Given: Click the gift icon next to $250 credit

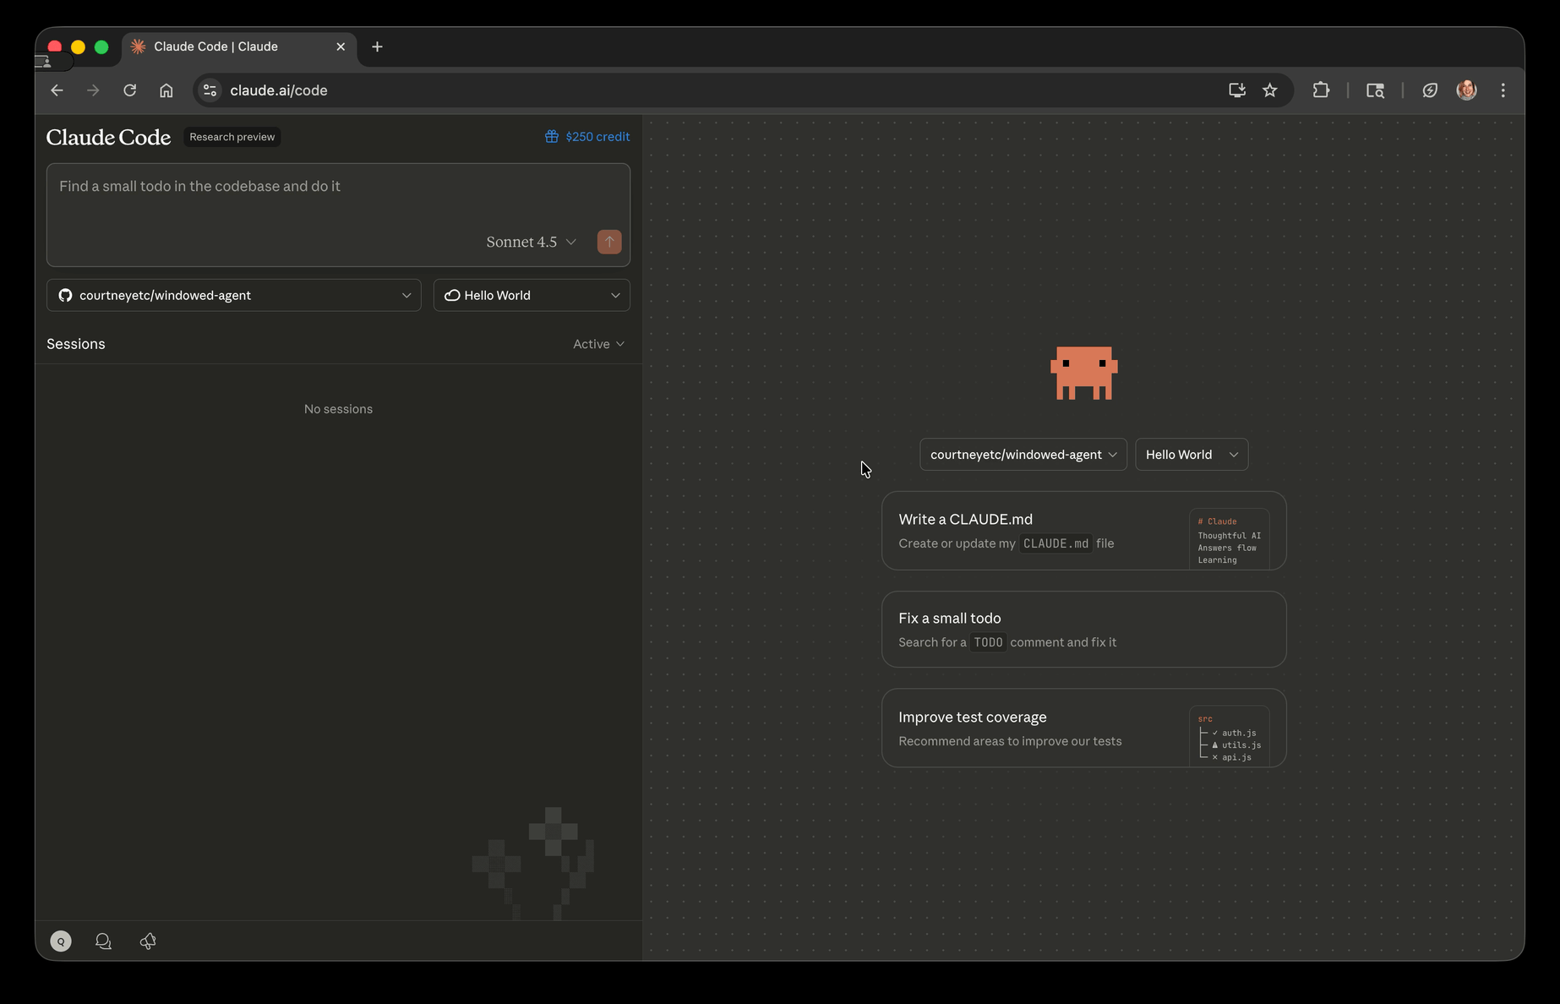Looking at the screenshot, I should pos(552,137).
